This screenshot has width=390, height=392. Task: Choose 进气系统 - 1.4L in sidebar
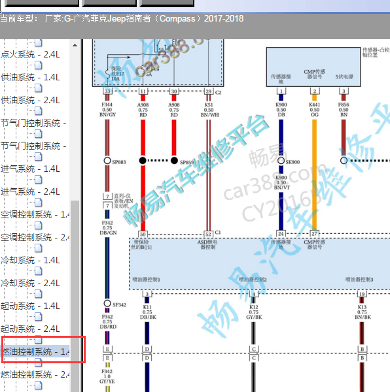pos(30,169)
